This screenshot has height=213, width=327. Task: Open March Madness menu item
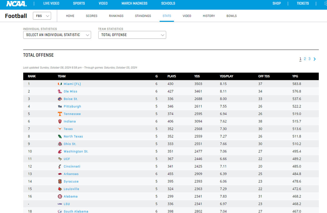point(134,3)
